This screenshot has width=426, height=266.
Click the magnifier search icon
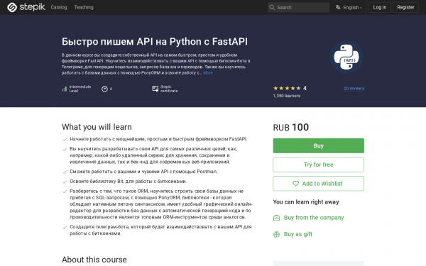click(x=272, y=7)
